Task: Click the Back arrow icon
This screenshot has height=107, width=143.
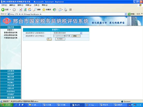Action: pyautogui.click(x=3, y=10)
